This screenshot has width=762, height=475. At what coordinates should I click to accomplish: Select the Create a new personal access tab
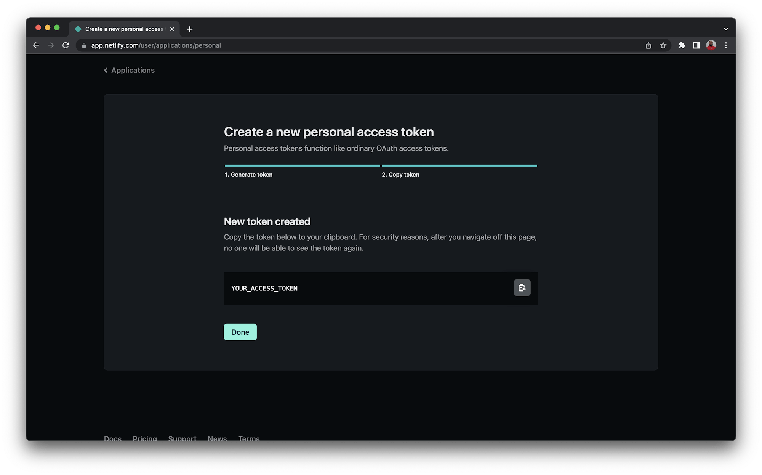122,29
